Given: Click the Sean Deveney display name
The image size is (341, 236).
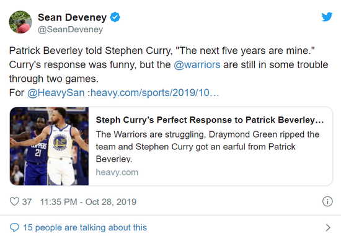Looking at the screenshot, I should [x=72, y=17].
